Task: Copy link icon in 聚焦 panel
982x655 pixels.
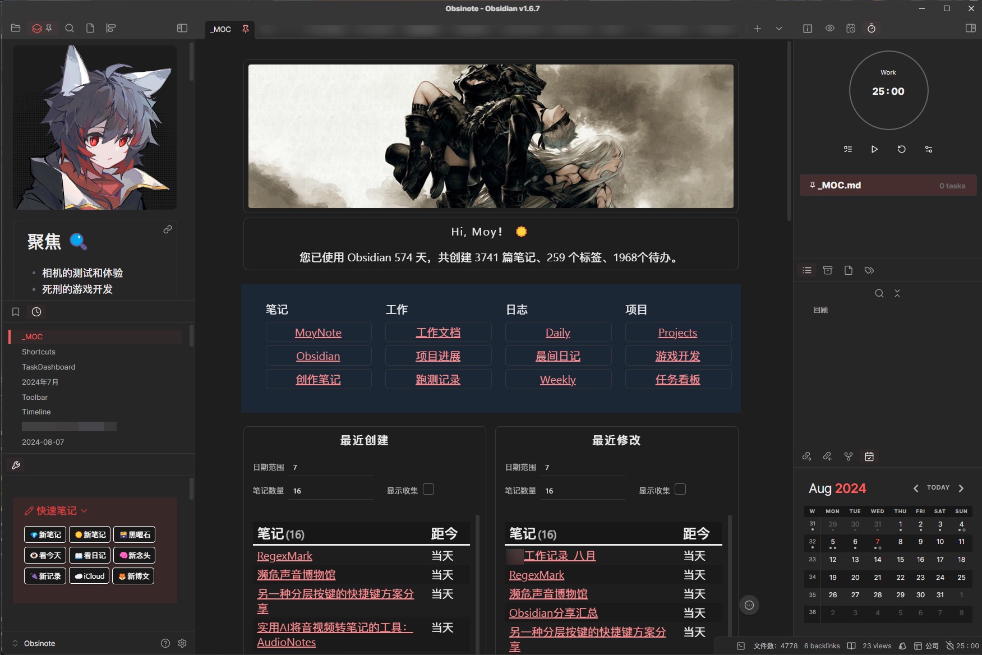Action: click(x=168, y=229)
